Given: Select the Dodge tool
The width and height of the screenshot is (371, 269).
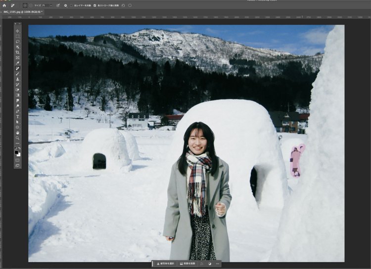Looking at the screenshot, I should (17, 106).
